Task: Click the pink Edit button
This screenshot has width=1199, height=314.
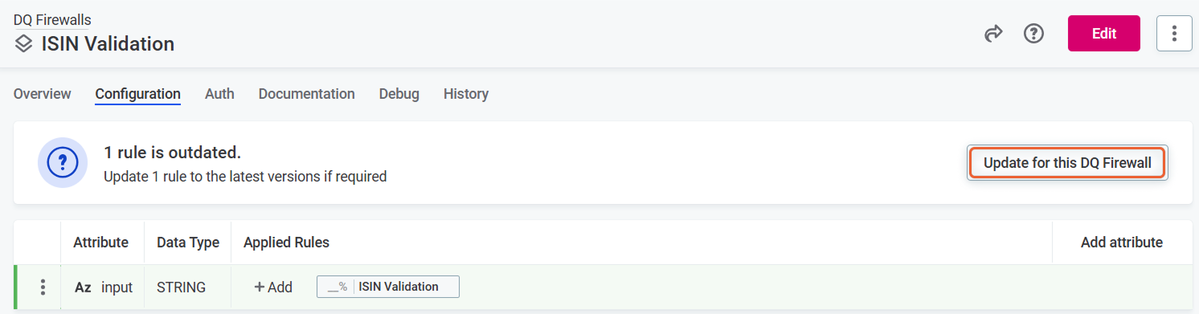Action: [1104, 34]
